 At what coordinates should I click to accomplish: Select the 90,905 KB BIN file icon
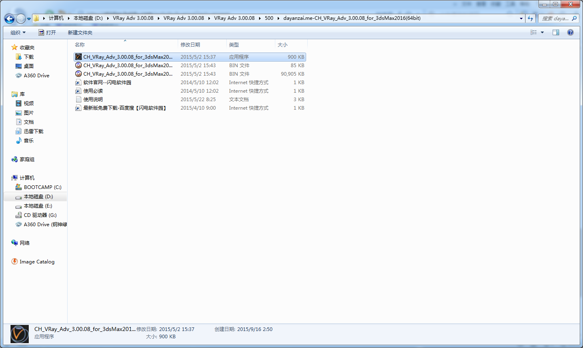coord(79,74)
